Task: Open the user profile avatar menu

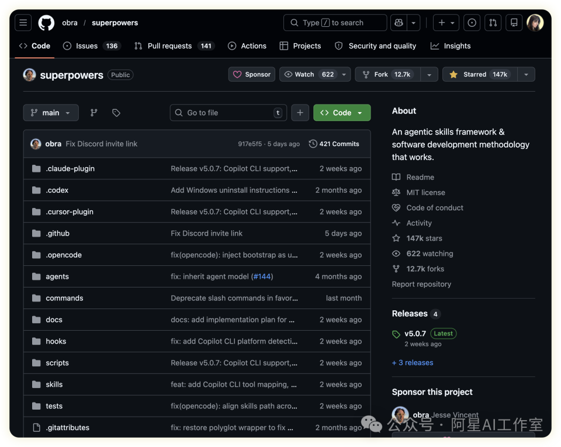Action: [x=535, y=23]
